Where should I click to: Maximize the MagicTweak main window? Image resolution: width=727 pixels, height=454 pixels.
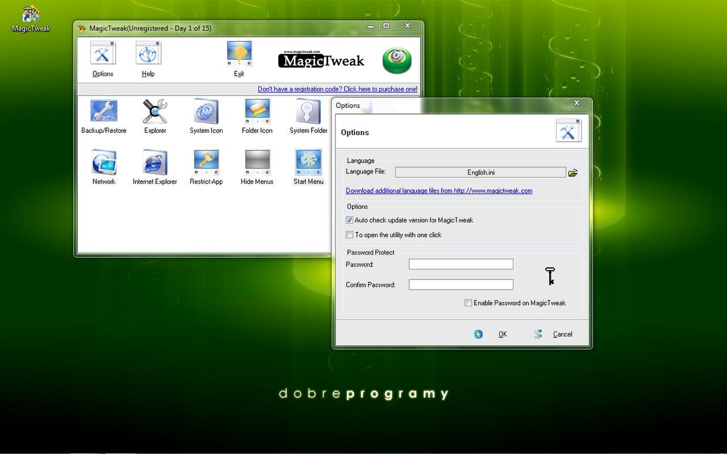click(386, 26)
